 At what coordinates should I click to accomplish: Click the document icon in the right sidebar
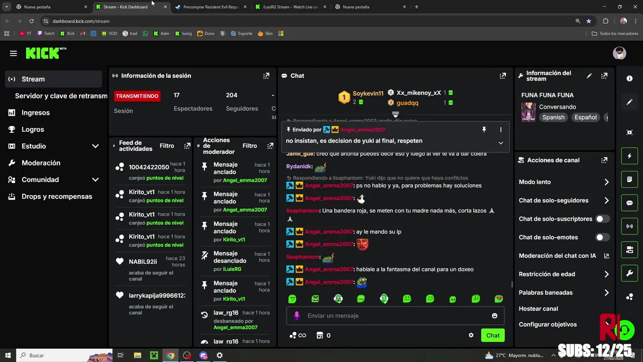(x=629, y=179)
